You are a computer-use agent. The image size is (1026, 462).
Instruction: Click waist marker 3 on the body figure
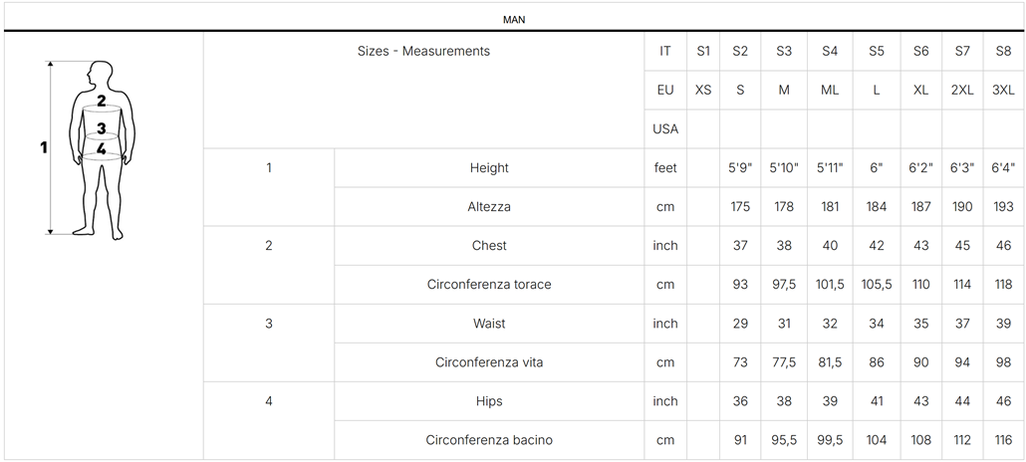(102, 128)
